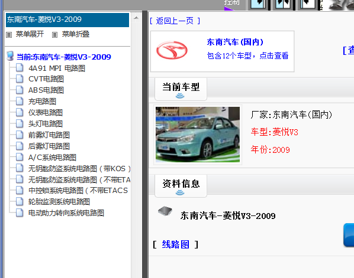Click the vertical splitter between panels

coord(145,144)
